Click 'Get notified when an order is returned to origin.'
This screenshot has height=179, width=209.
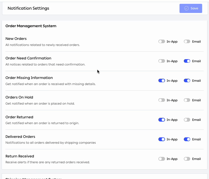pos(42,123)
